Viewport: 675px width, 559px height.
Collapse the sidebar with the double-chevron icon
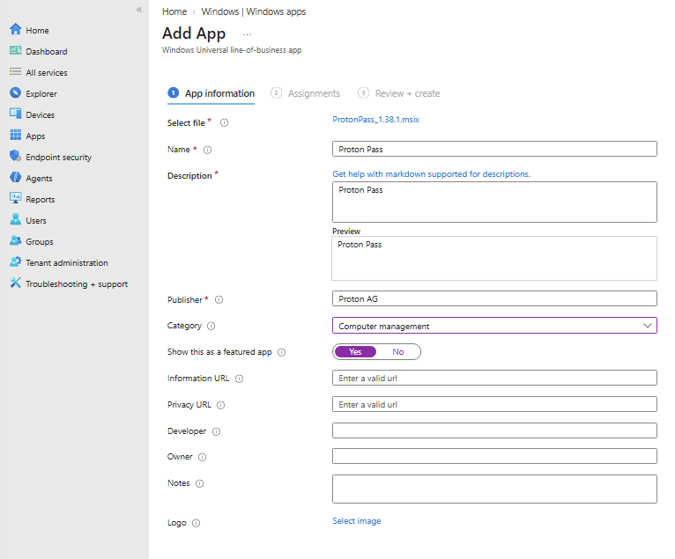coord(139,10)
